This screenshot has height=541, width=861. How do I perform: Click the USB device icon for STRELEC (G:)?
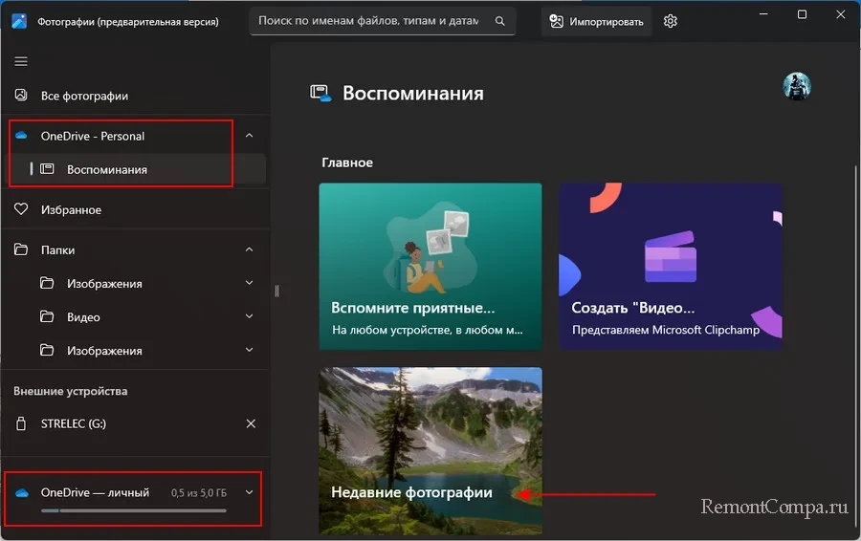click(21, 423)
